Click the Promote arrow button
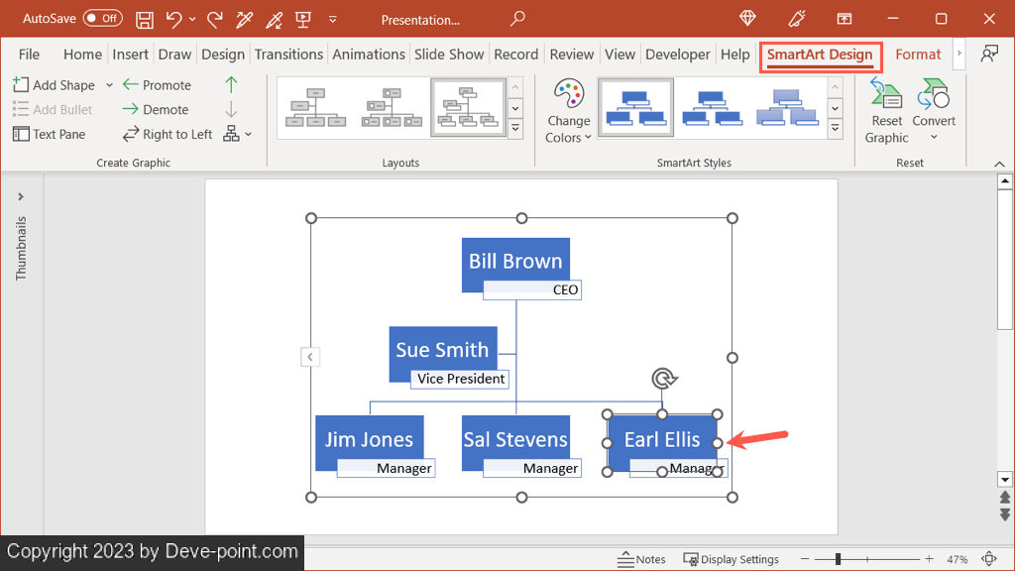Screen dimensions: 1015x571 tap(157, 85)
